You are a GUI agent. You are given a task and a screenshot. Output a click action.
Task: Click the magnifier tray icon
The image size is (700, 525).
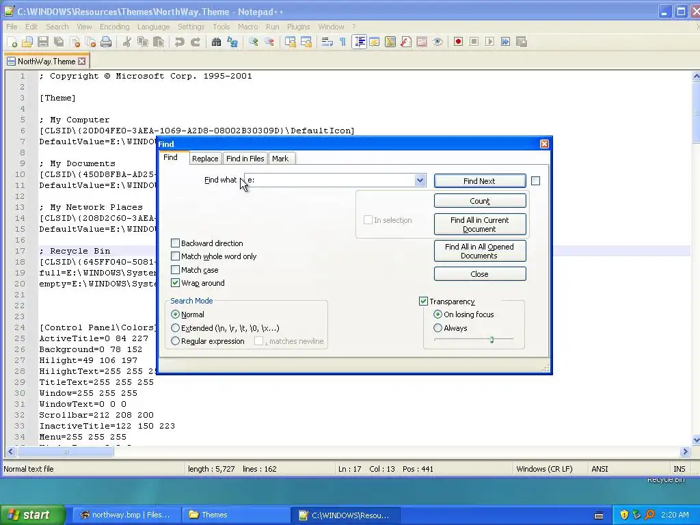tap(649, 515)
